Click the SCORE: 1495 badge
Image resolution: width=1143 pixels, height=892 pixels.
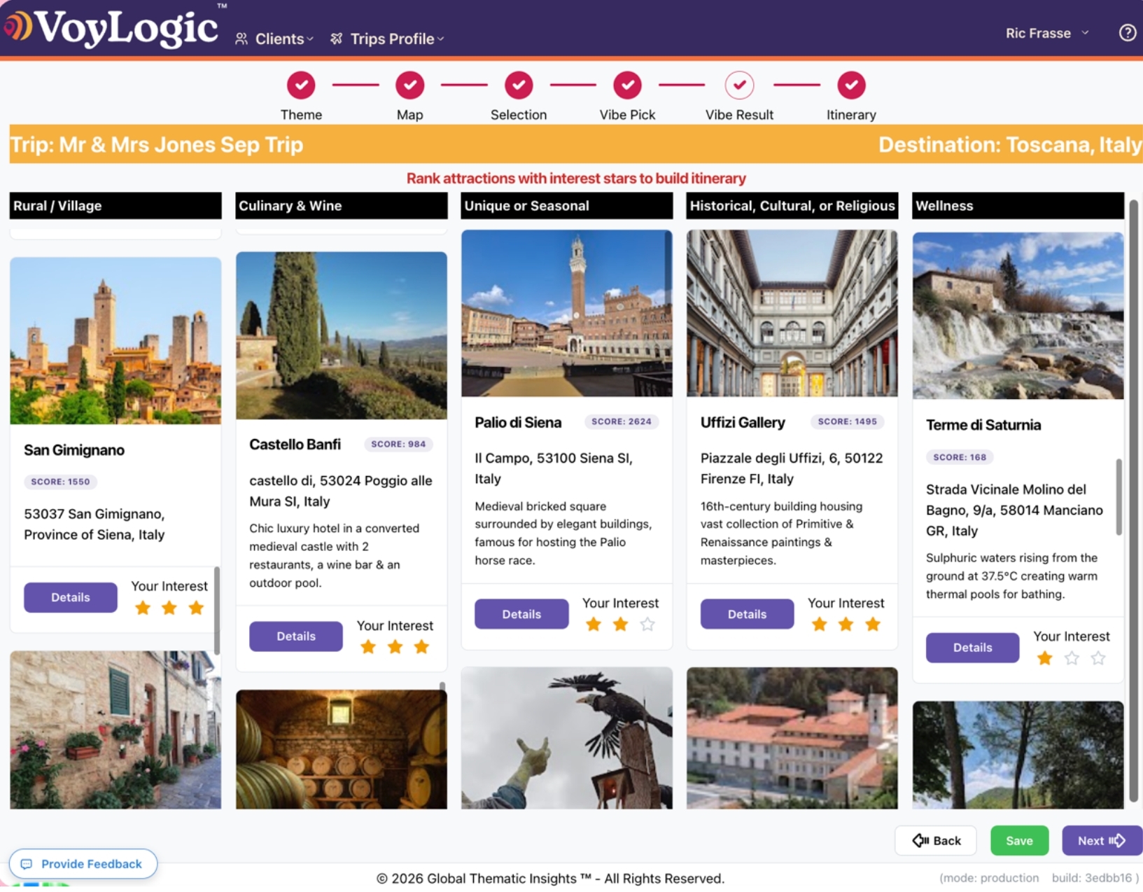[847, 421]
